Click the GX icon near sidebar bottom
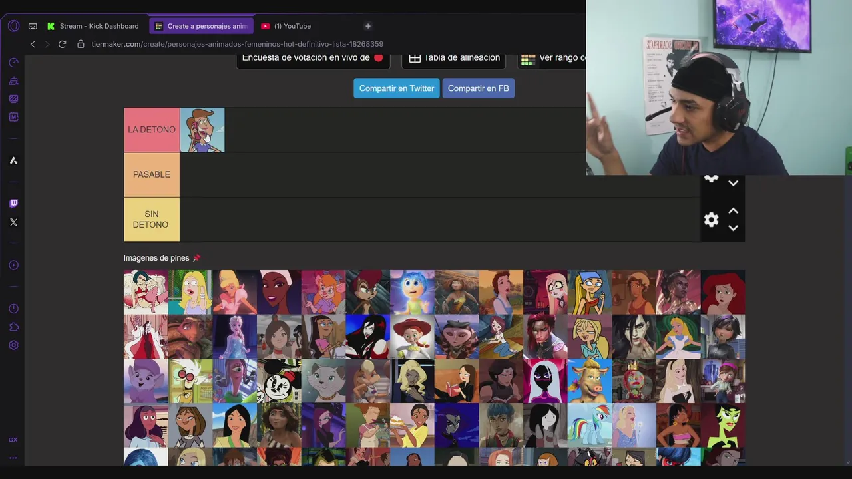Viewport: 852px width, 479px height. click(13, 440)
